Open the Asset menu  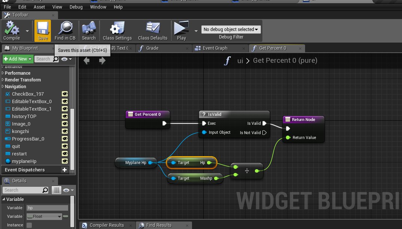(x=39, y=7)
